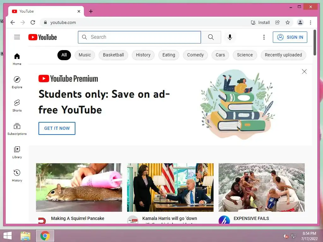The width and height of the screenshot is (323, 242).
Task: Select the All filter chip
Action: 64,55
